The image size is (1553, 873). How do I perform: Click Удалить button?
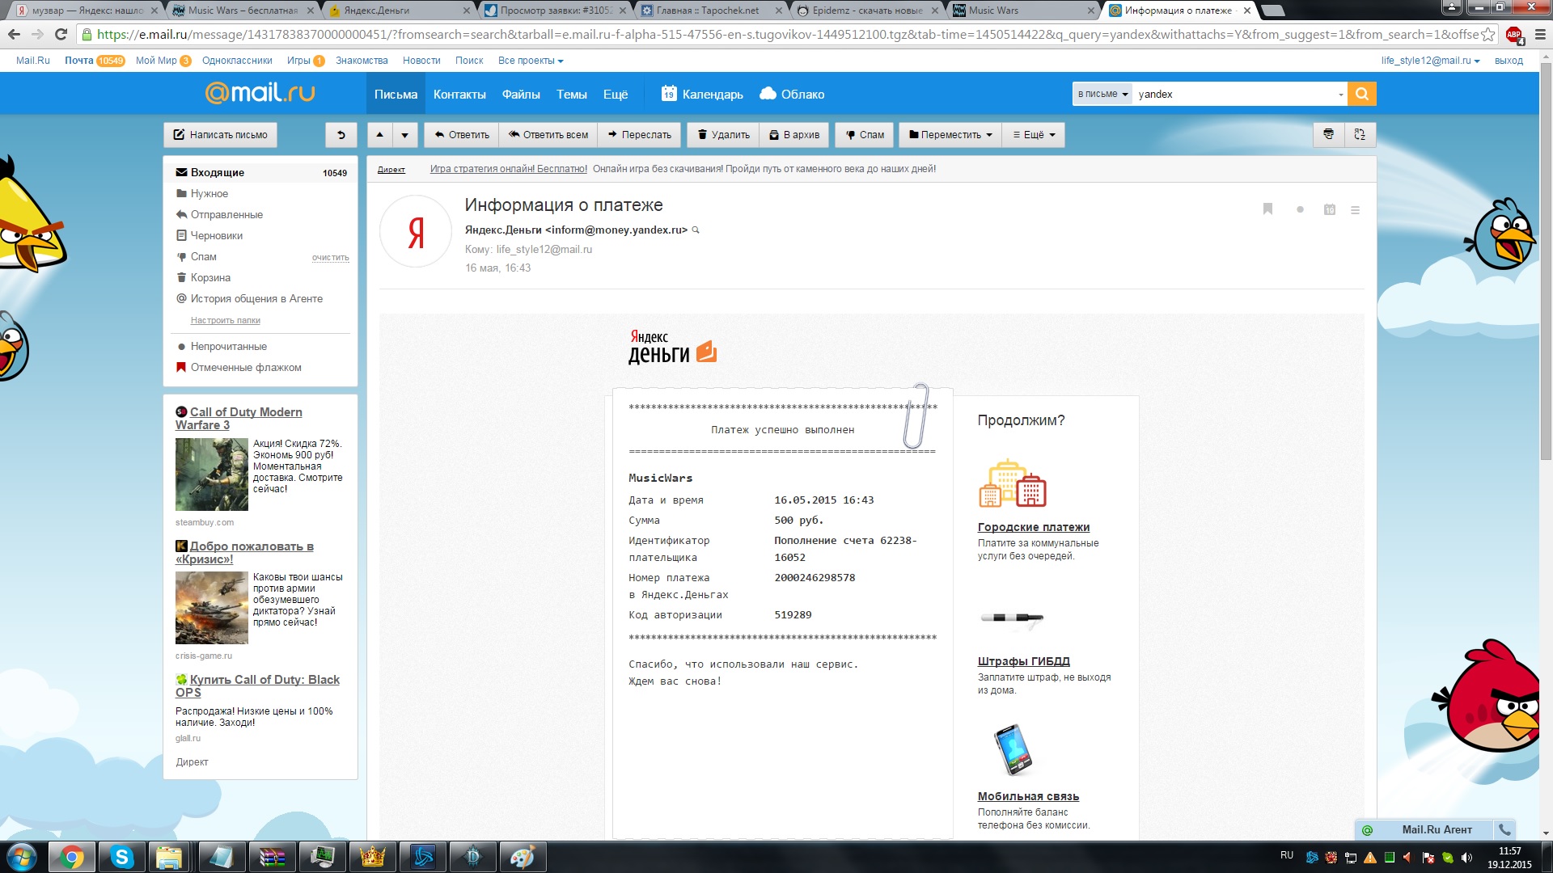point(723,135)
